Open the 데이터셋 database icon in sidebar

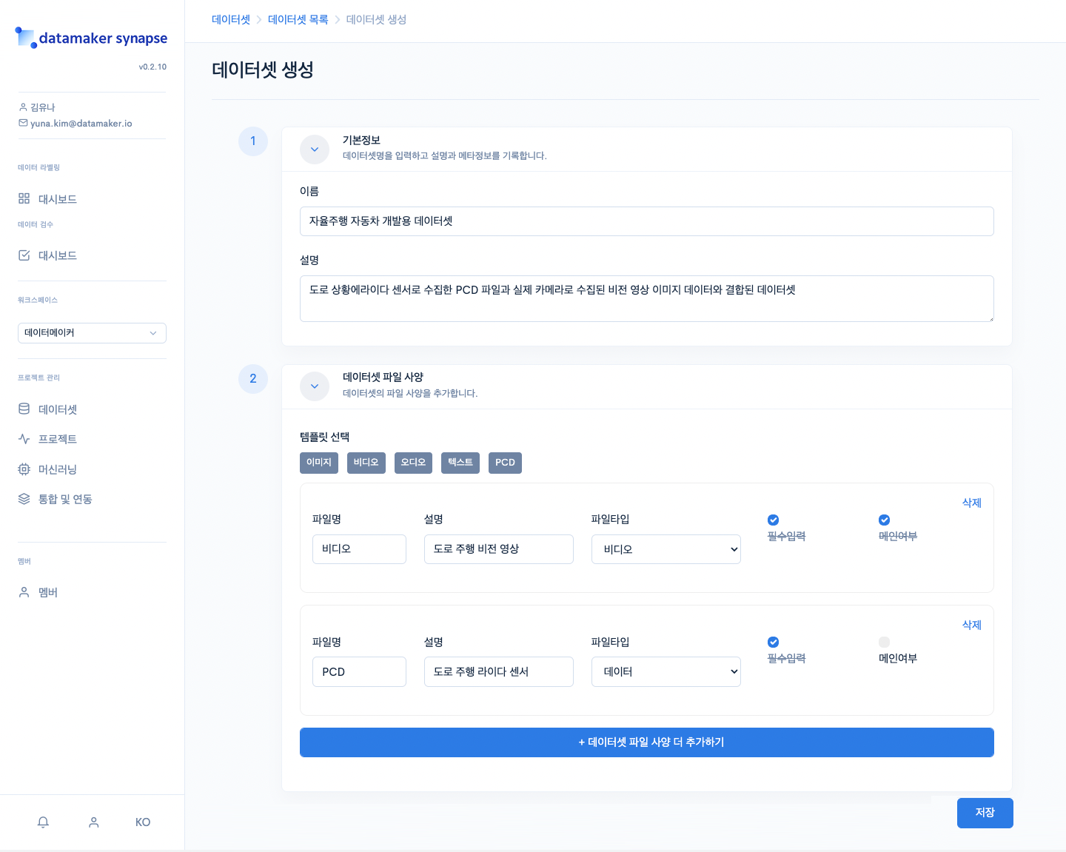point(24,409)
